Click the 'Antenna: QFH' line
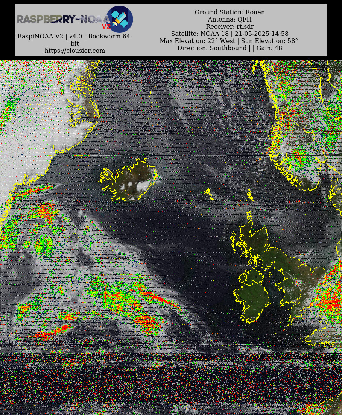342x415 pixels. (x=230, y=19)
